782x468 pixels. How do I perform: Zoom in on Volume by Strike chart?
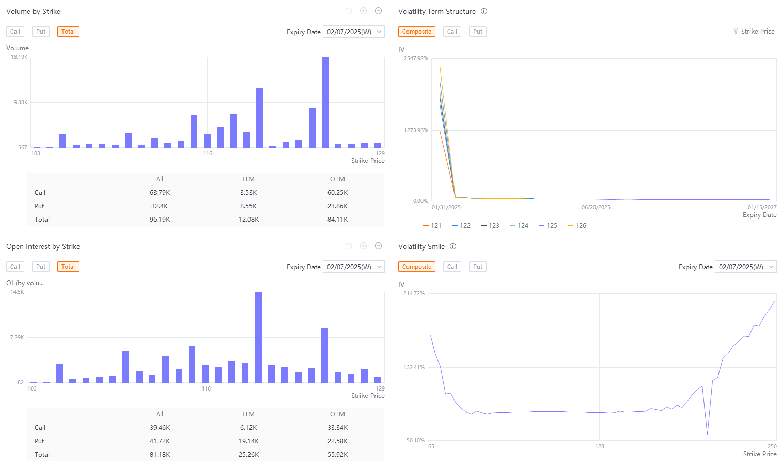tap(363, 11)
